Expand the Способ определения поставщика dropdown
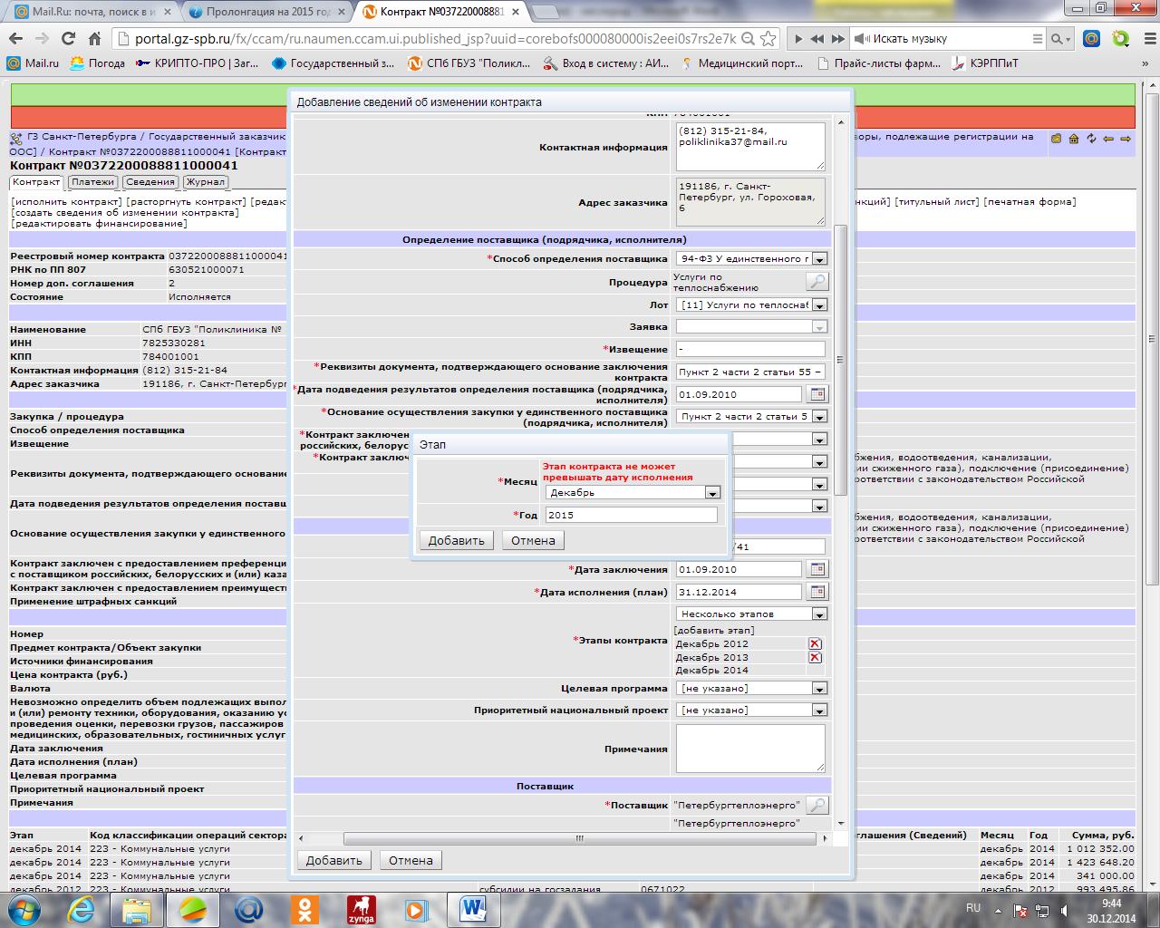Viewport: 1160px width, 928px height. (819, 259)
